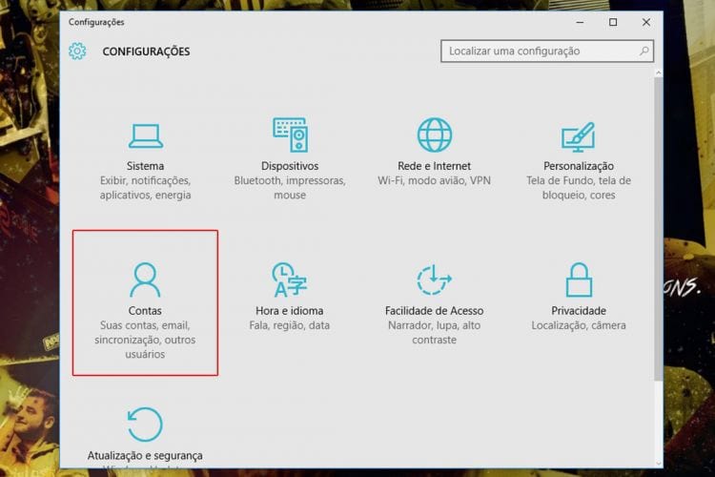
Task: Open the Hora e idioma clock icon
Action: point(290,280)
